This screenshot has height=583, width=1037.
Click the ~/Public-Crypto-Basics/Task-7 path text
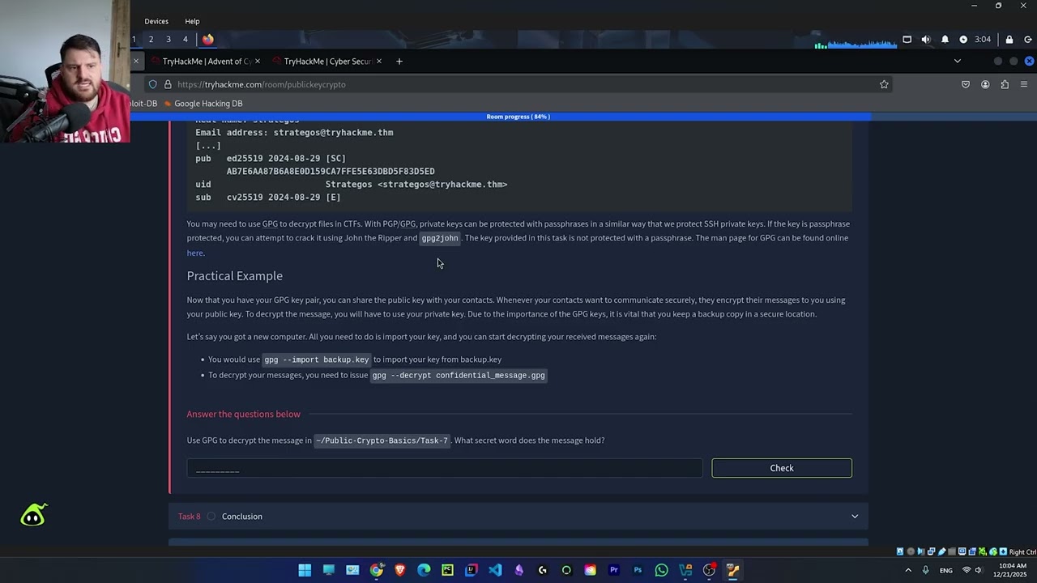pos(382,440)
